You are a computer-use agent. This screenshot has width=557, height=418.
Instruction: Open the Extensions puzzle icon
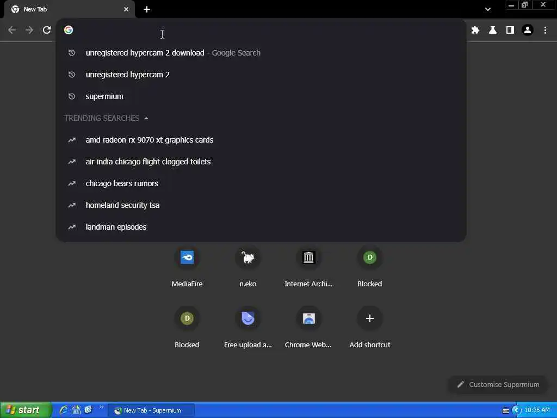(475, 30)
